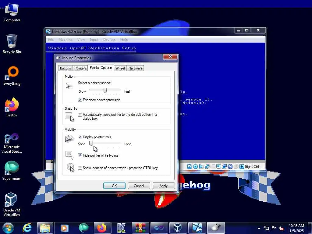Click the audio indicator in VirtualBox status bar

[201, 167]
